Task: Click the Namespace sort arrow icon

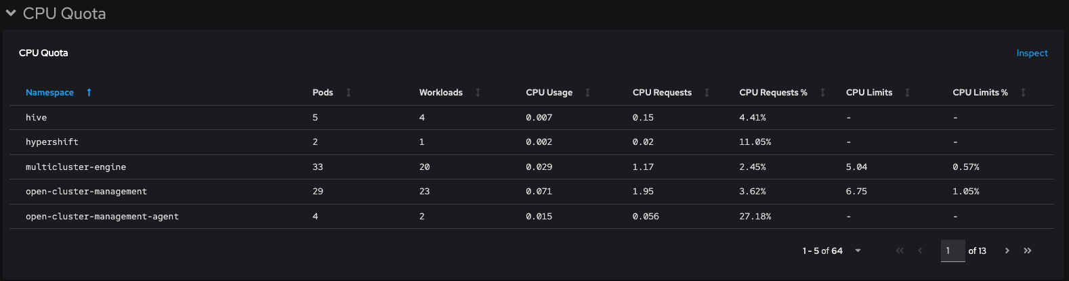Action: coord(89,92)
